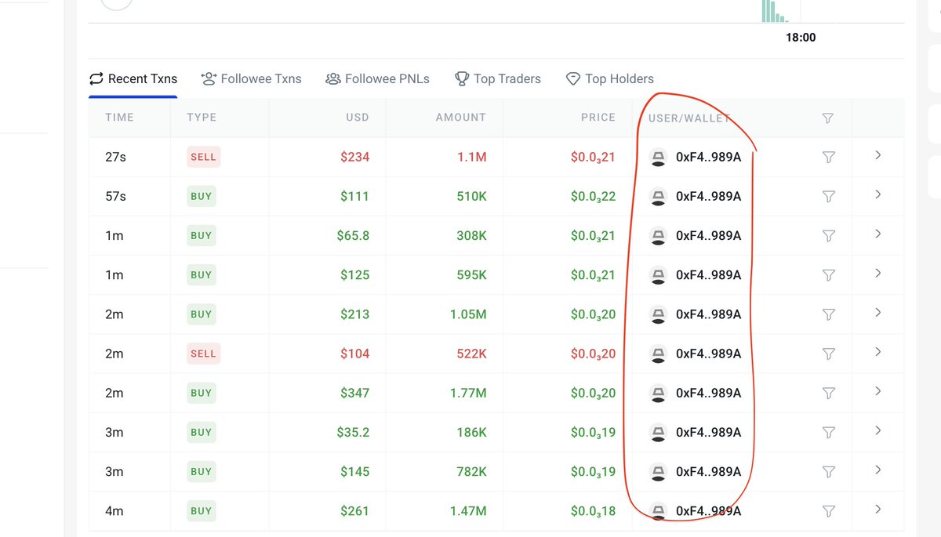
Task: Click wallet avatar icon in the $125 row
Action: [659, 275]
